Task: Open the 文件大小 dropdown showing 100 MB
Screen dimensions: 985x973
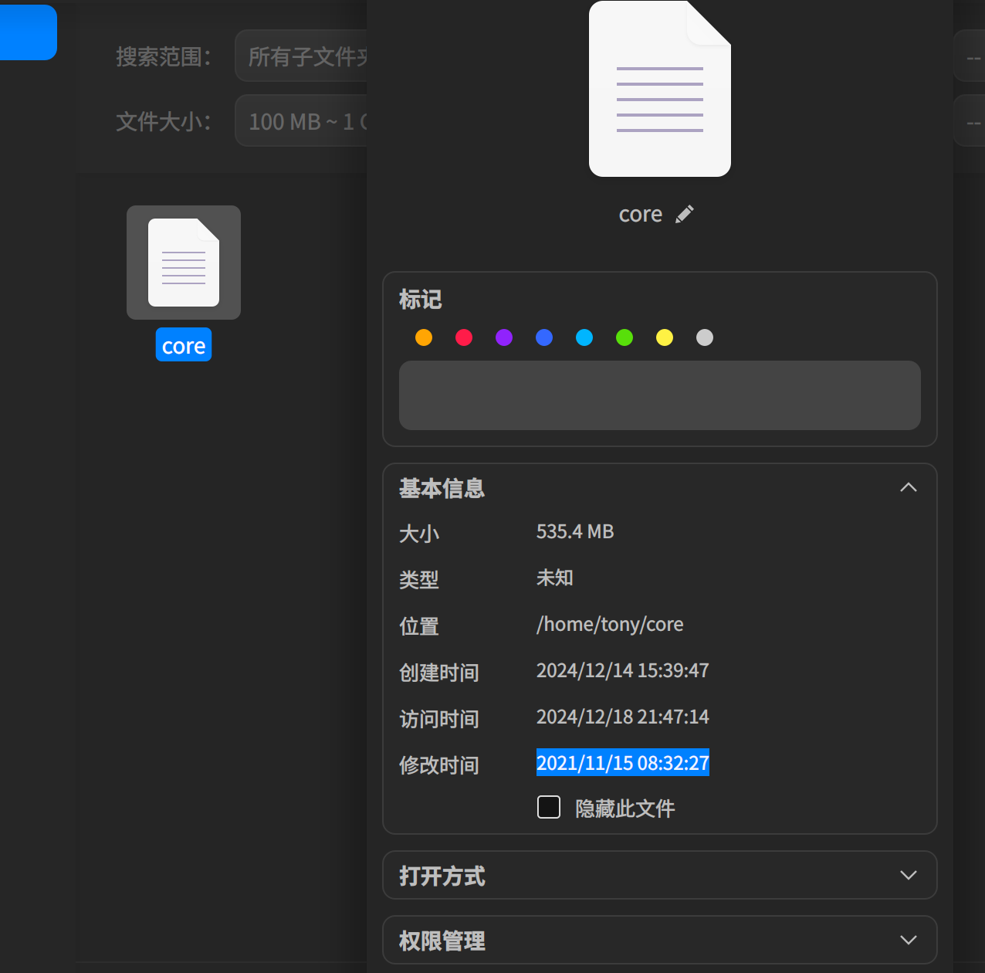Action: click(301, 120)
